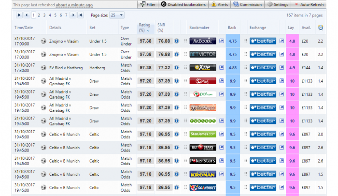Sort by Time/Date column header

[24, 28]
